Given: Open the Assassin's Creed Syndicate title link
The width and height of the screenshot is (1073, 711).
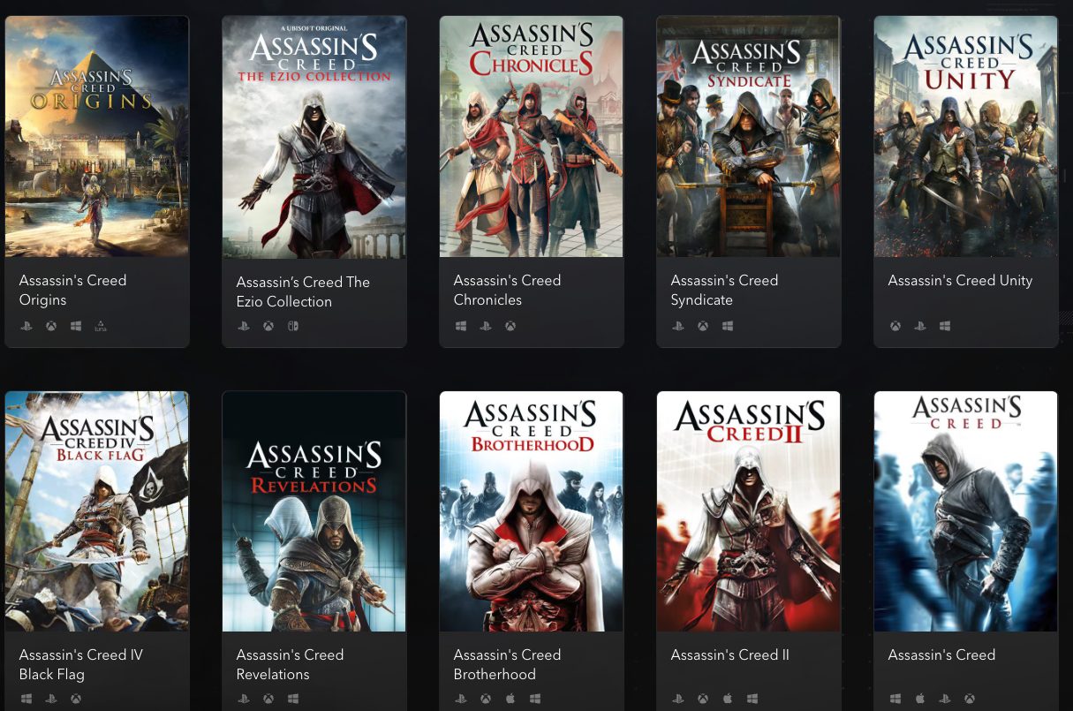Looking at the screenshot, I should [724, 290].
